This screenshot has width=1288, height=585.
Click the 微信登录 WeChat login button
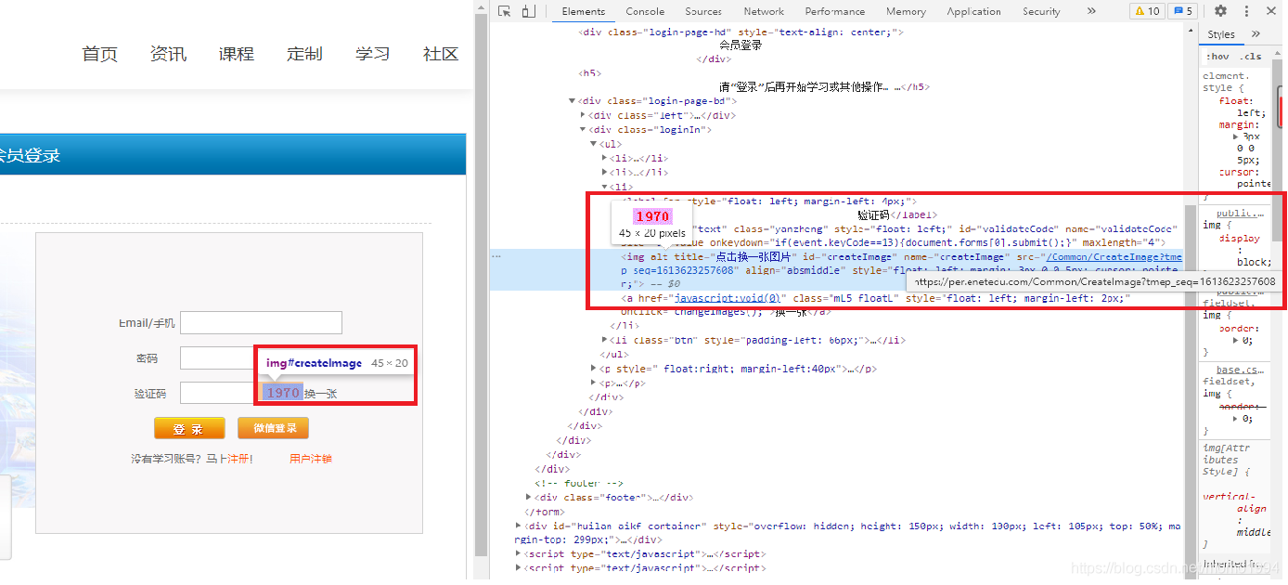tap(273, 428)
